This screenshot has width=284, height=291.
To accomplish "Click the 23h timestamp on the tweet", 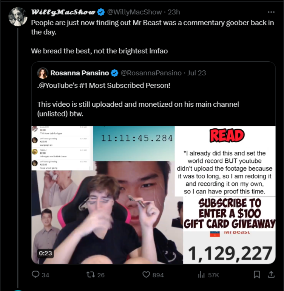I will coord(174,12).
